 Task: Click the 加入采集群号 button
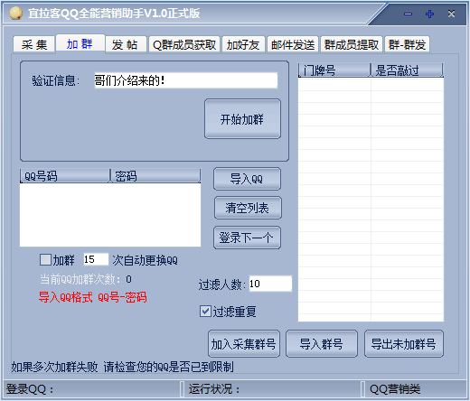tap(244, 343)
